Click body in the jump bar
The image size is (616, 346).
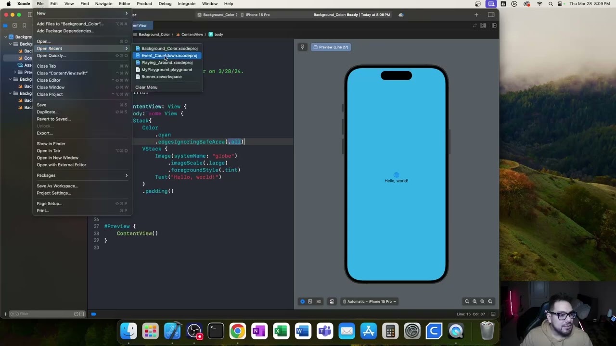216,35
